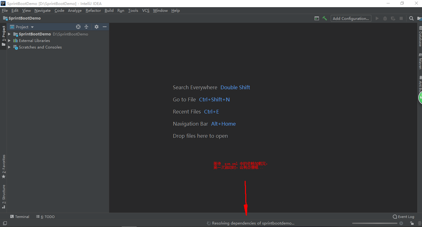This screenshot has width=422, height=227.
Task: Click Run with Coverage icon
Action: [x=393, y=18]
